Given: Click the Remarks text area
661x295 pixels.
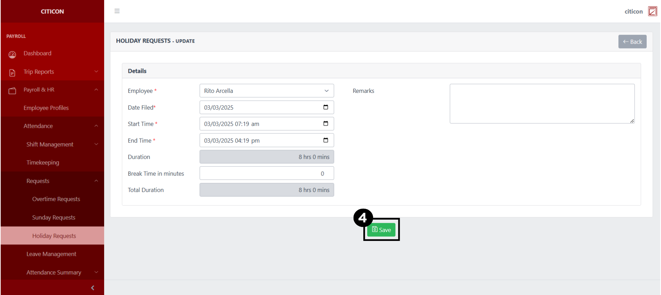Looking at the screenshot, I should [x=542, y=104].
